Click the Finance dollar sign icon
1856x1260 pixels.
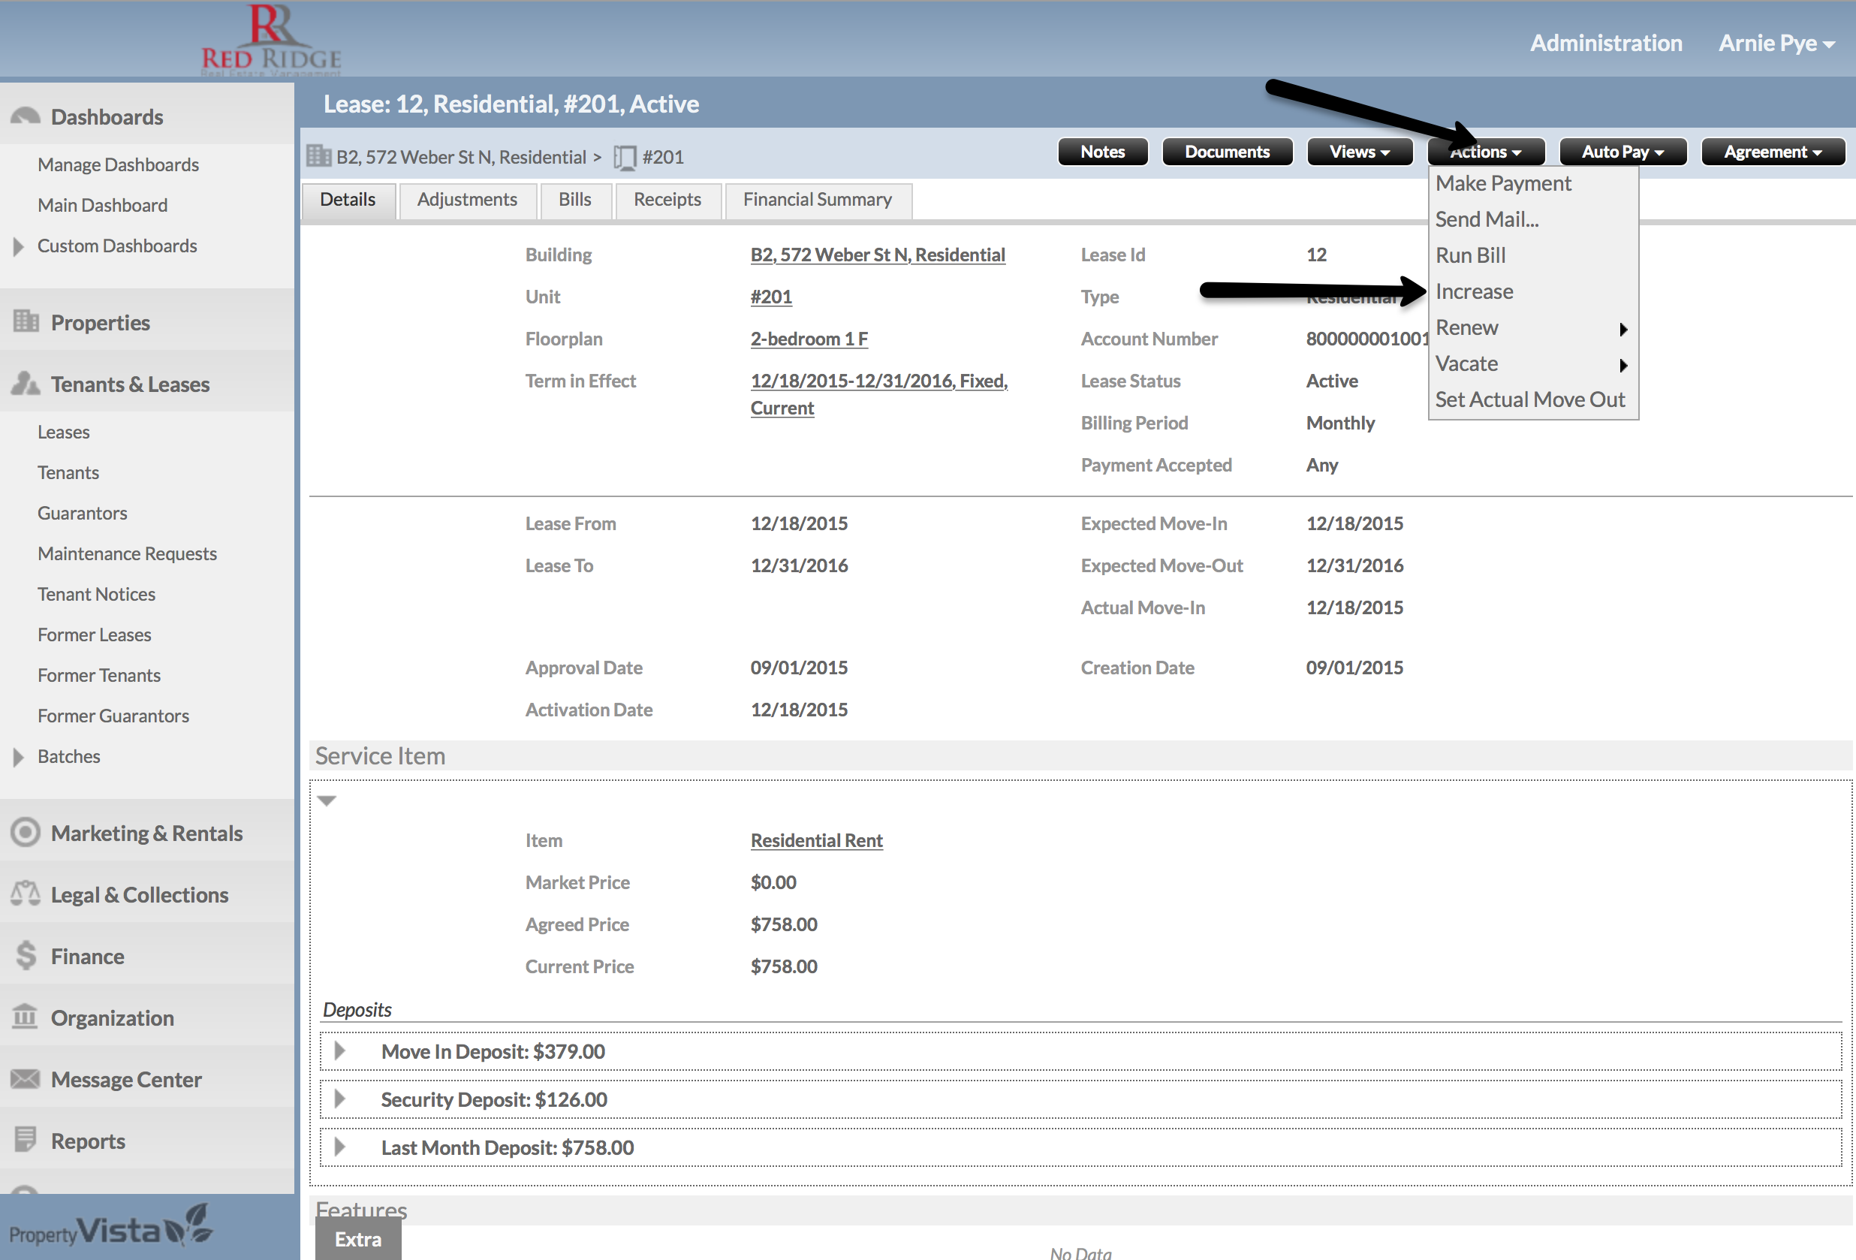coord(26,955)
